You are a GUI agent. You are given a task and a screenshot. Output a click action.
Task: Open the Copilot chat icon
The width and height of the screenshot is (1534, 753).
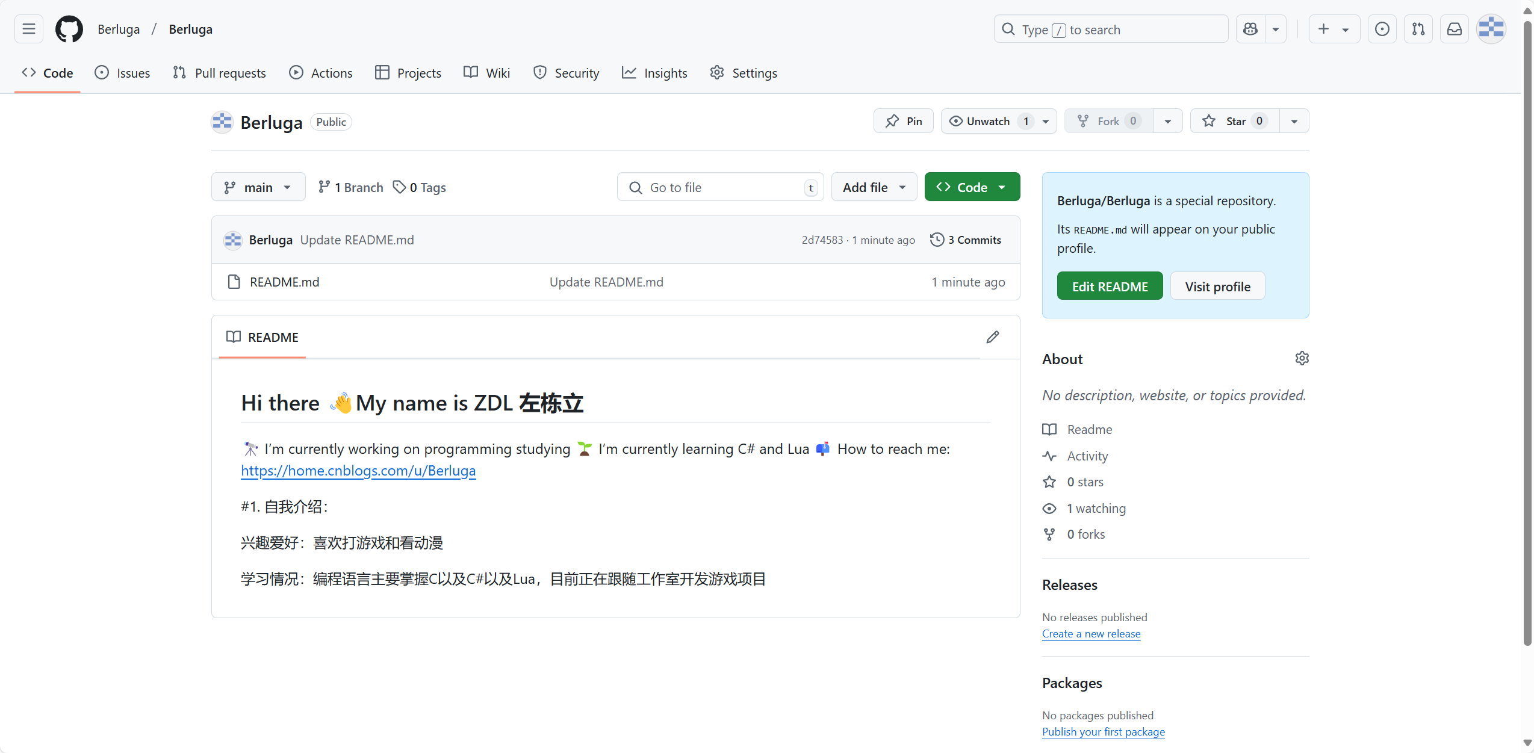[x=1250, y=29]
